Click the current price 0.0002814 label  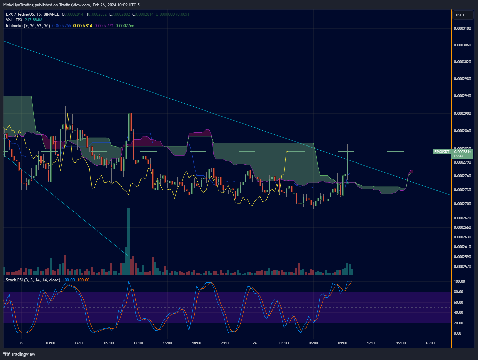(x=463, y=152)
